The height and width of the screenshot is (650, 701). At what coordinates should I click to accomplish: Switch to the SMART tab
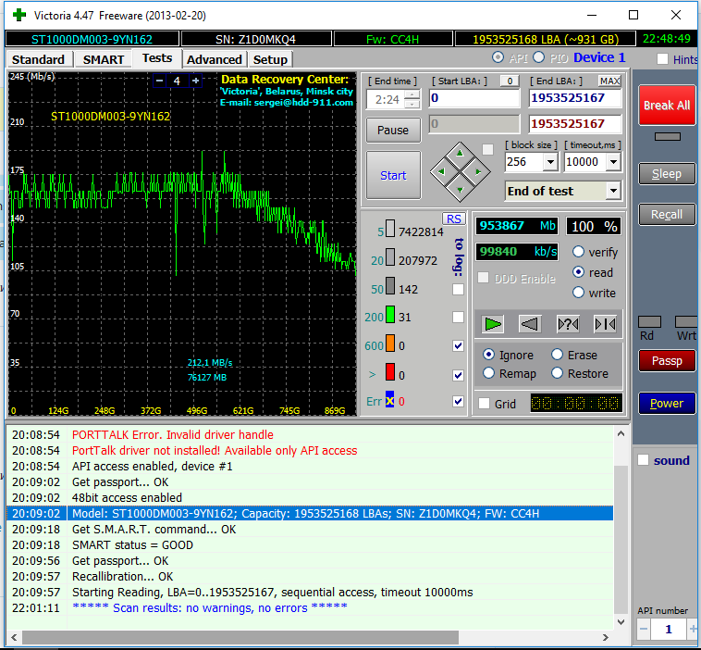(104, 59)
